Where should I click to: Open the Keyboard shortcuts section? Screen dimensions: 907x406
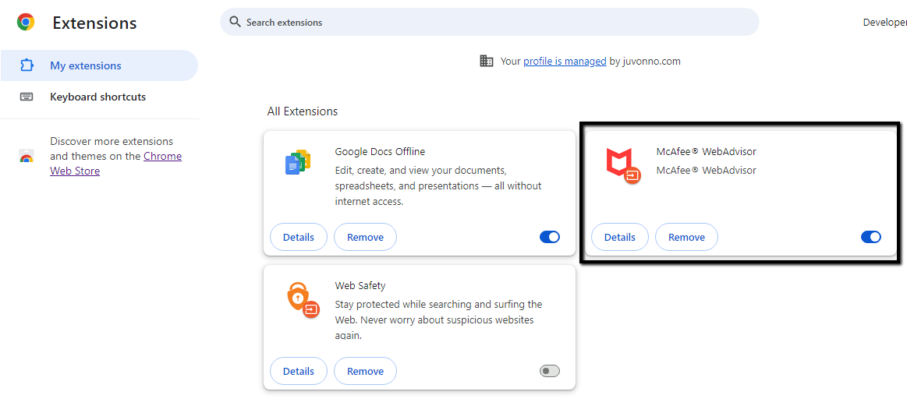(99, 97)
